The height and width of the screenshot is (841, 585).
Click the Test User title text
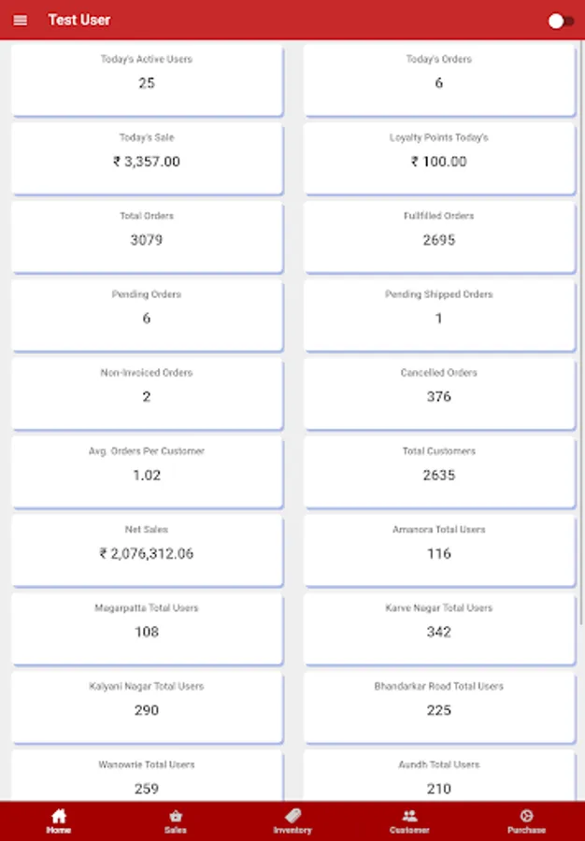(x=79, y=20)
